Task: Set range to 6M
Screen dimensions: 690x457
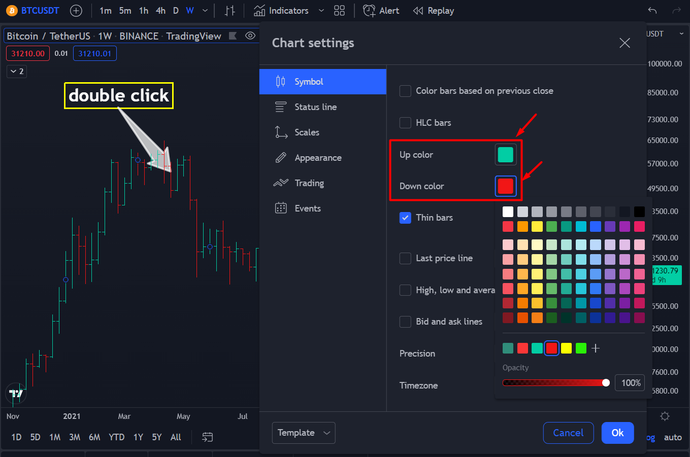Action: point(94,437)
